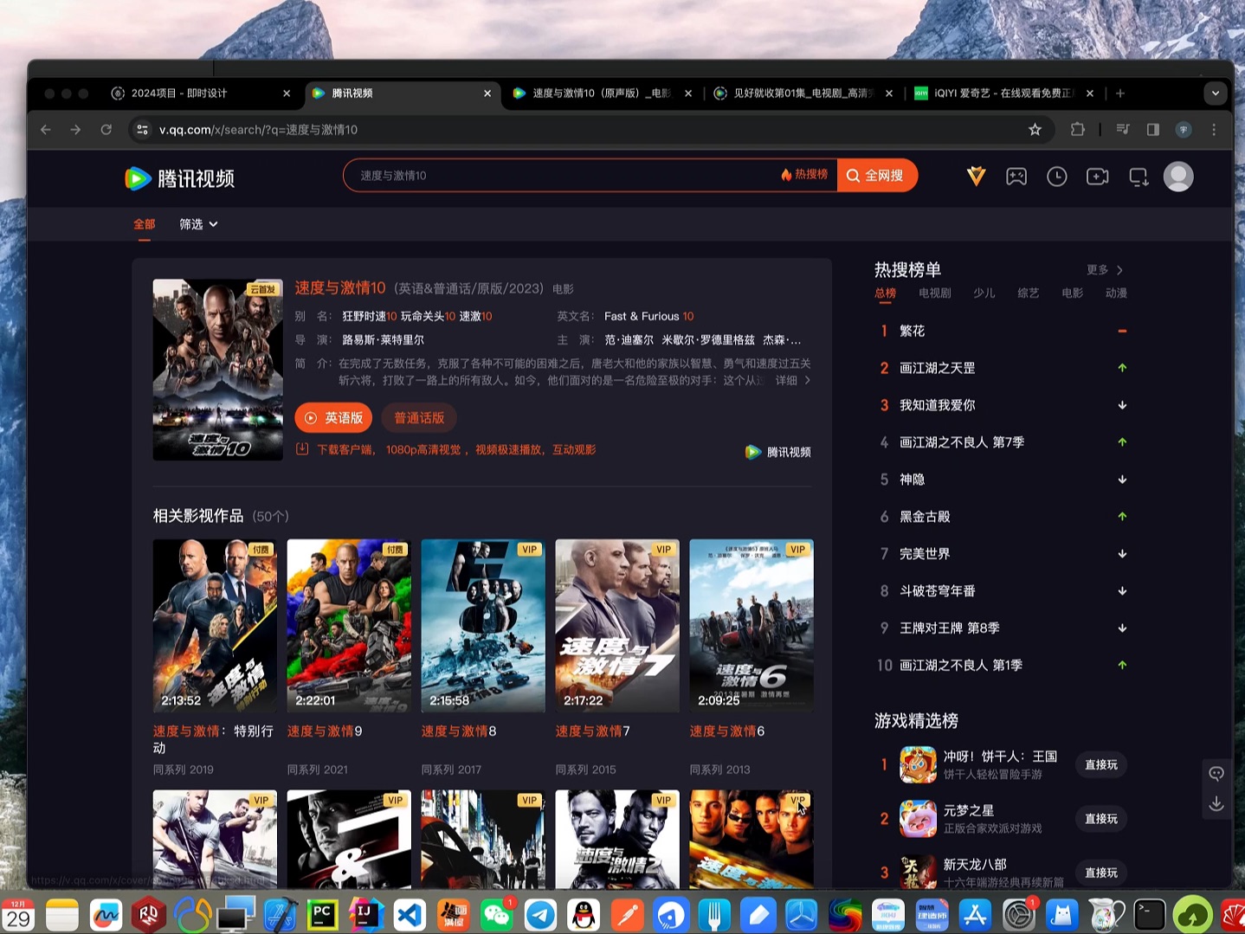The height and width of the screenshot is (934, 1245).
Task: Choose the 普通话版 version
Action: point(419,418)
